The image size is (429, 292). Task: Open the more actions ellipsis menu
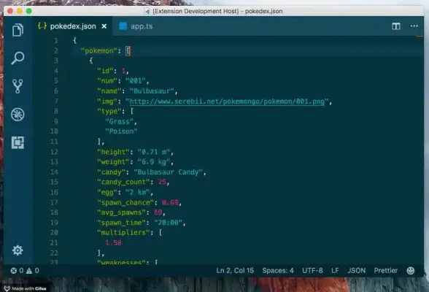pos(414,26)
